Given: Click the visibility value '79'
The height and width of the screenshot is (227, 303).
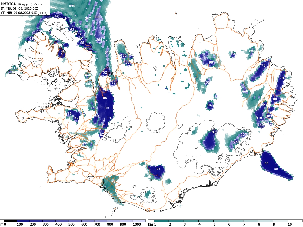Looking at the screenshot, I should [x=282, y=78].
